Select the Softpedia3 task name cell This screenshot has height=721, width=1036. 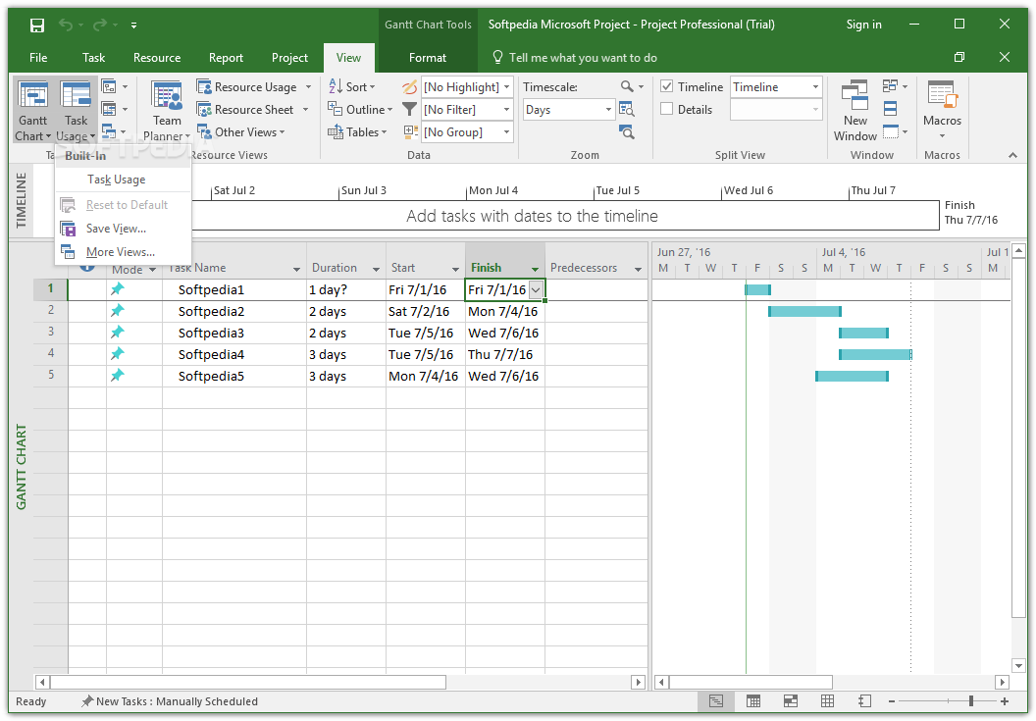click(233, 334)
